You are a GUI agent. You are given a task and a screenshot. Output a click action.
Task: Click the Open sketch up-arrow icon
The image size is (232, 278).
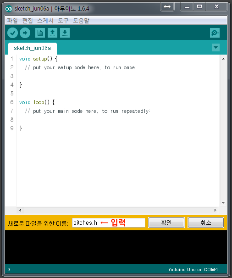pyautogui.click(x=52, y=33)
